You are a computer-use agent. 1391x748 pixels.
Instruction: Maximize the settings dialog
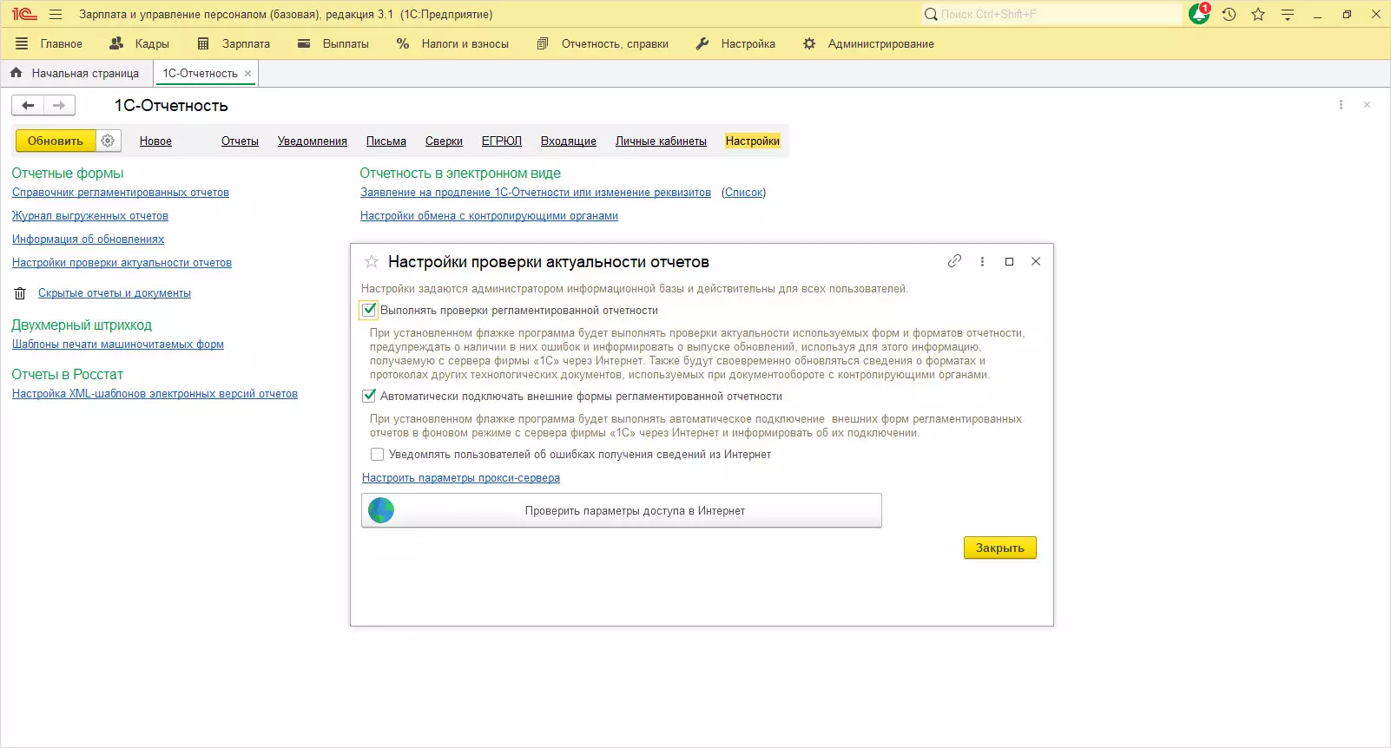(1009, 261)
